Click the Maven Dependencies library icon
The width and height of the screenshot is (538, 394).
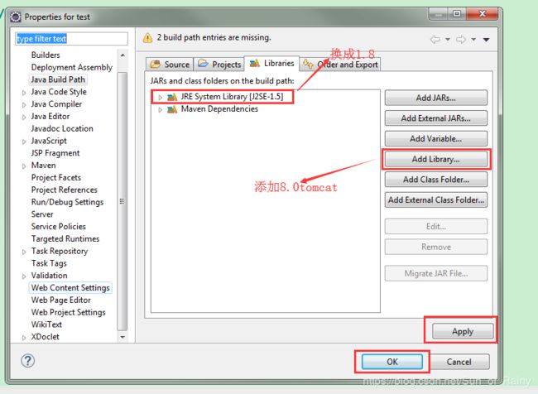pos(172,109)
